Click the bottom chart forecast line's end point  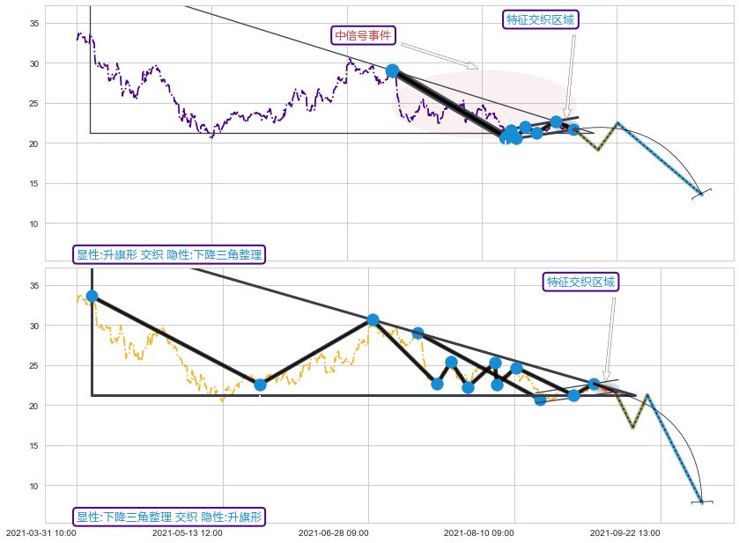point(702,502)
